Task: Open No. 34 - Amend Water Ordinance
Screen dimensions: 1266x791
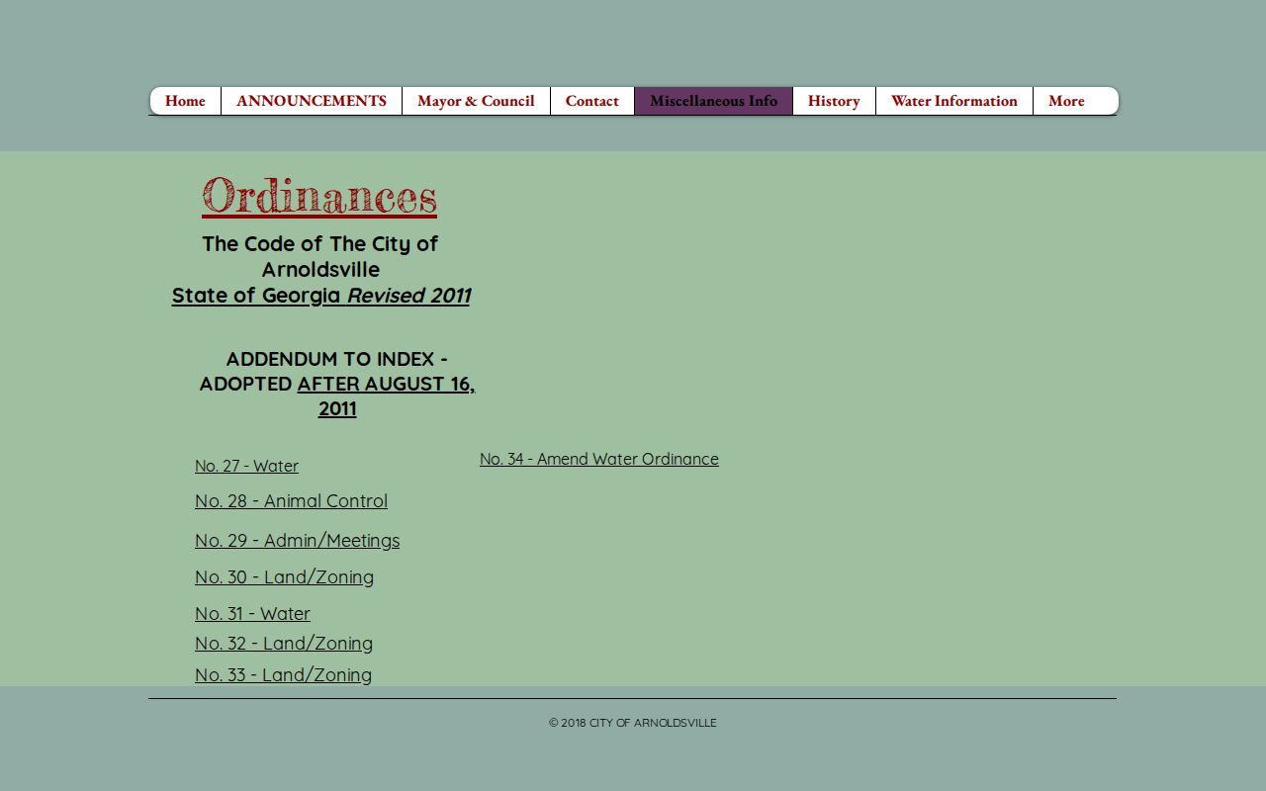Action: point(599,459)
